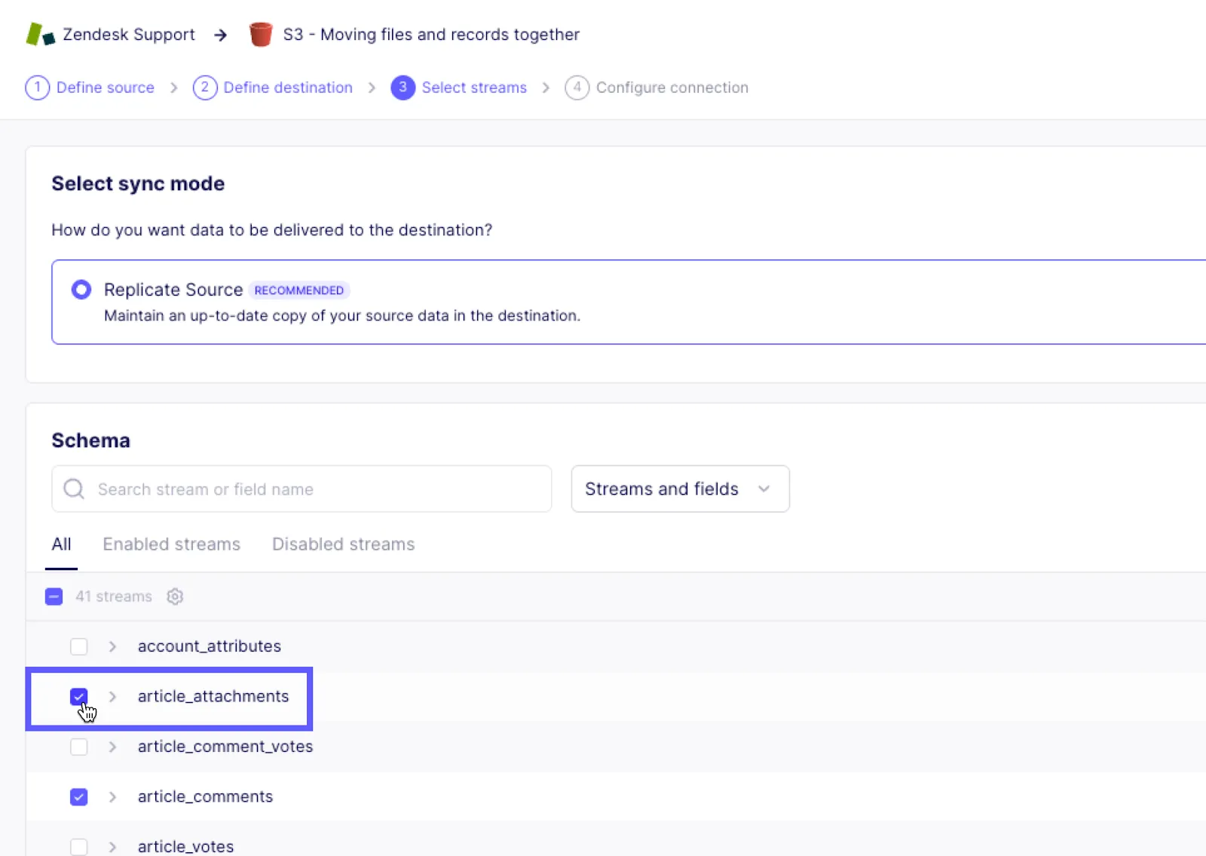
Task: Click the search stream or field input
Action: (x=301, y=489)
